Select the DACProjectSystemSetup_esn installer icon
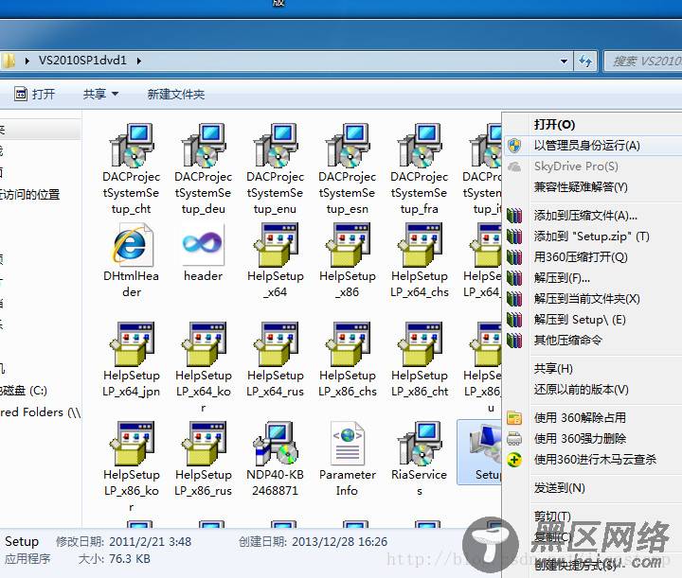 pos(347,146)
